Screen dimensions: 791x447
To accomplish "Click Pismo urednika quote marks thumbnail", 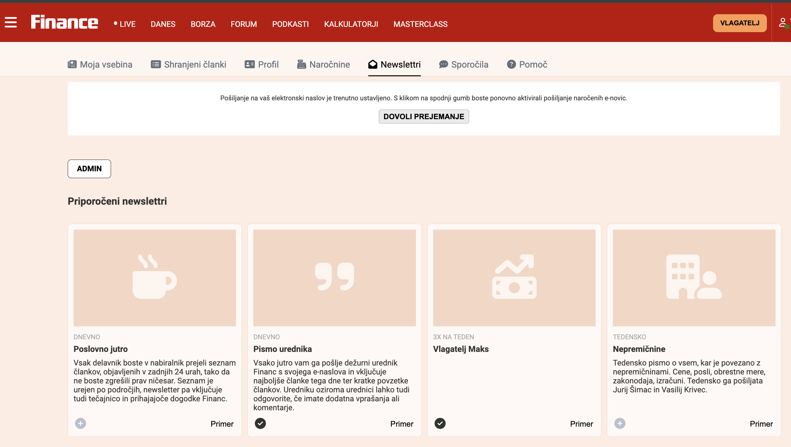I will [335, 278].
